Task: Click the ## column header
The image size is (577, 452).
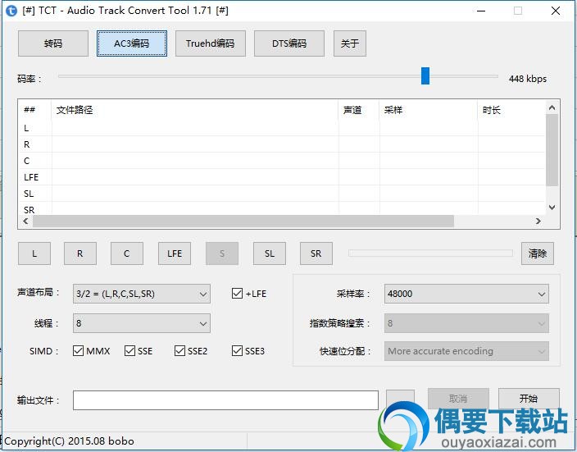Action: [x=35, y=110]
